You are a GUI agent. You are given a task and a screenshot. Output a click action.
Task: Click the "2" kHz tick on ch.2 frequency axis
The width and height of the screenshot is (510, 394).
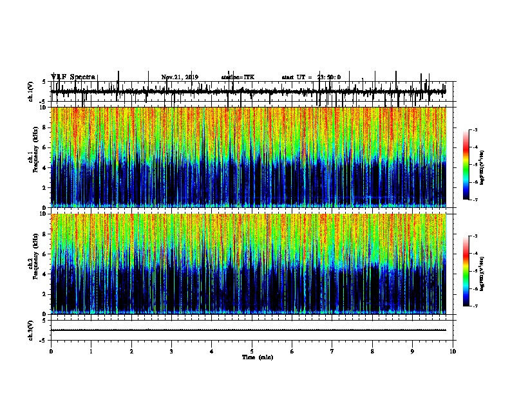45,294
